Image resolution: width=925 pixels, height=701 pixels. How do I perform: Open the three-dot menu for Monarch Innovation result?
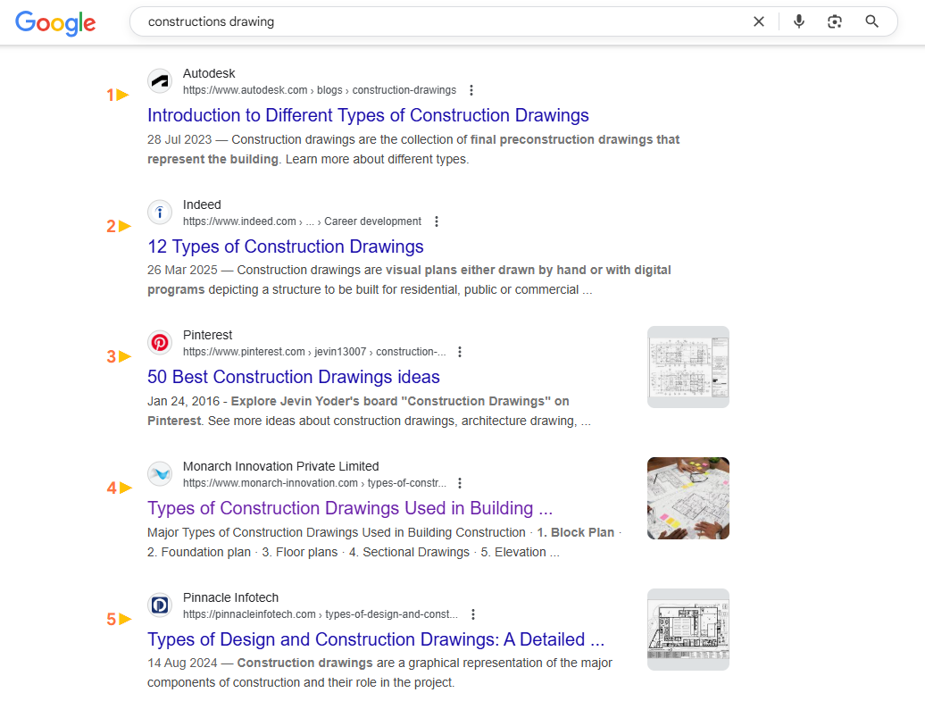460,483
